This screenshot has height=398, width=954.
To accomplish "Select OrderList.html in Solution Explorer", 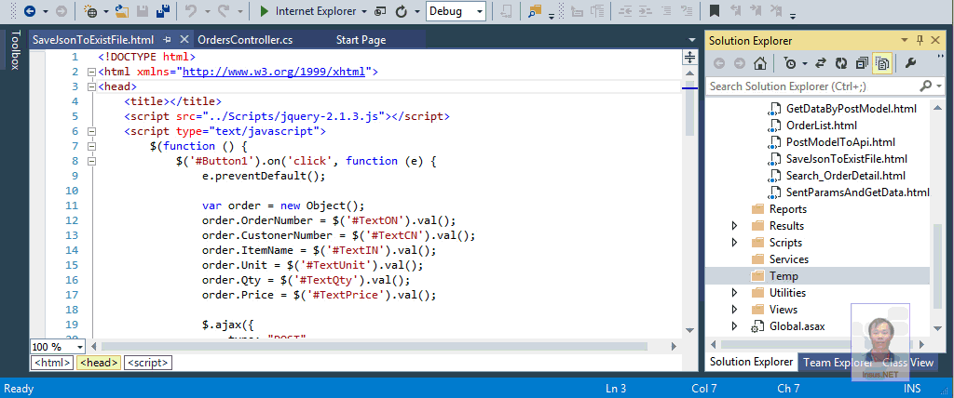I will point(822,126).
